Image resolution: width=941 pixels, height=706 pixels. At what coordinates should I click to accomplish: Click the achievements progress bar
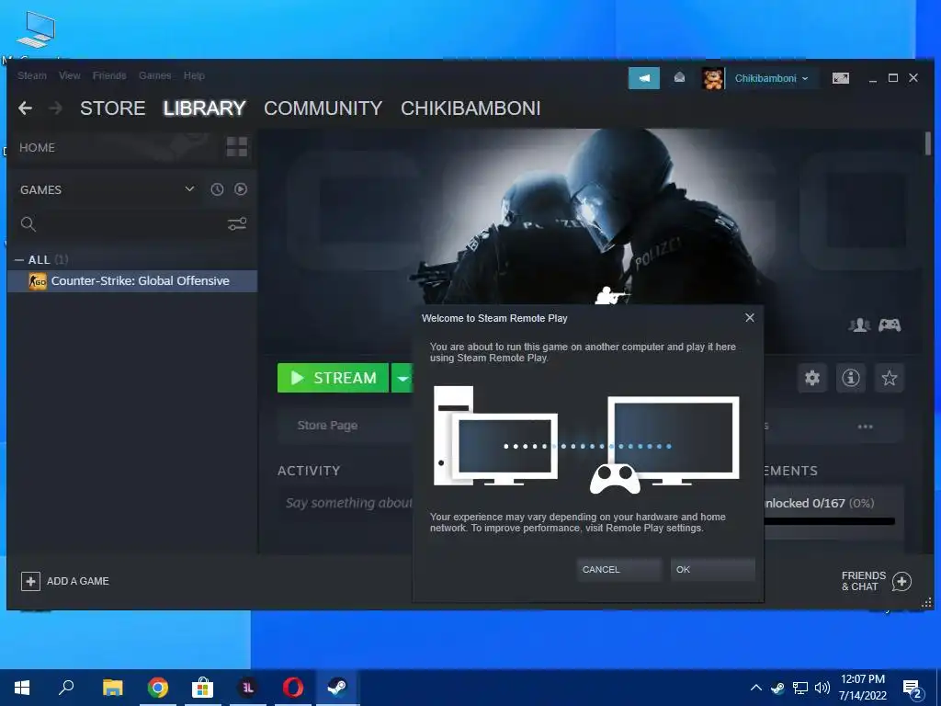(x=830, y=521)
